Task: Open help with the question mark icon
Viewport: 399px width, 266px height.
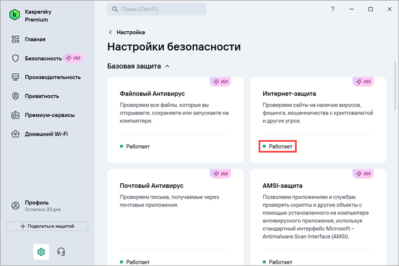Action: click(332, 10)
